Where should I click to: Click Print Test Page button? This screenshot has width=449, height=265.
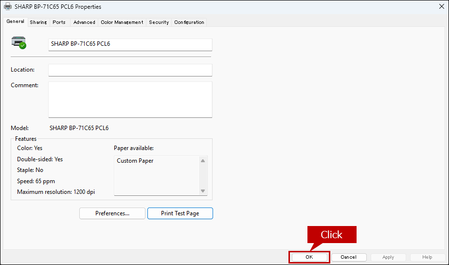180,213
